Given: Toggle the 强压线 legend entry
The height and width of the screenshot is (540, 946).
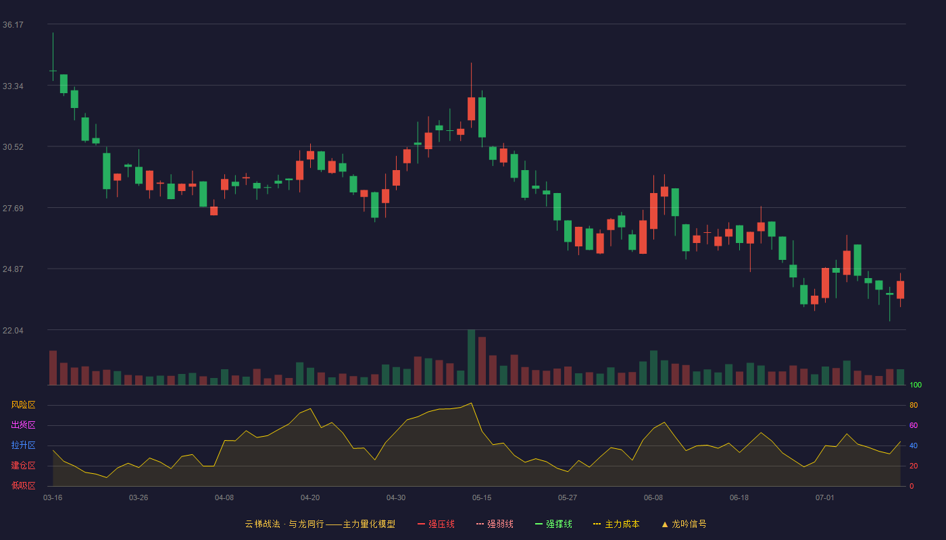Looking at the screenshot, I should coord(436,524).
